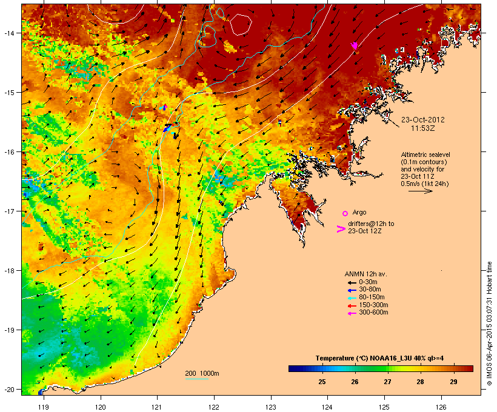The image size is (497, 412).
Task: Click latitude axis label -20
Action: coord(8,389)
